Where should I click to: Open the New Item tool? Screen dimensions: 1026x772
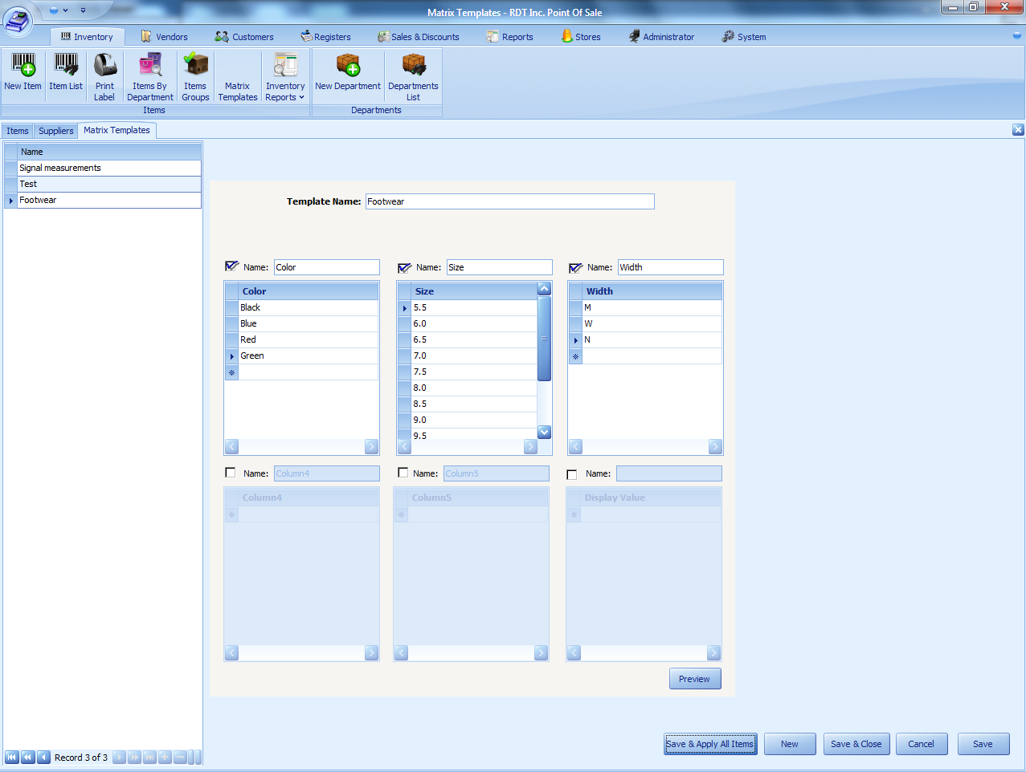(x=22, y=75)
